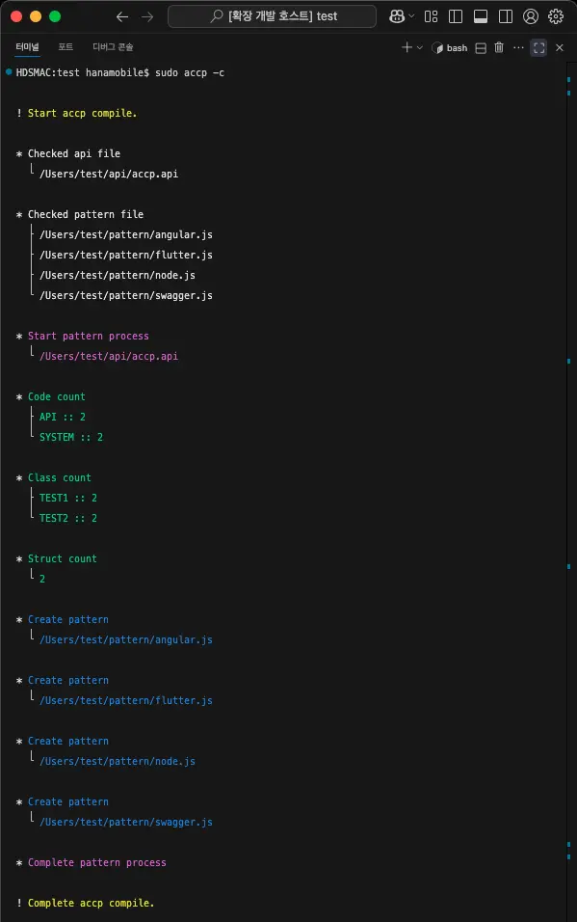Toggle the Panel visibility icon
Image resolution: width=577 pixels, height=922 pixels.
pyautogui.click(x=482, y=16)
